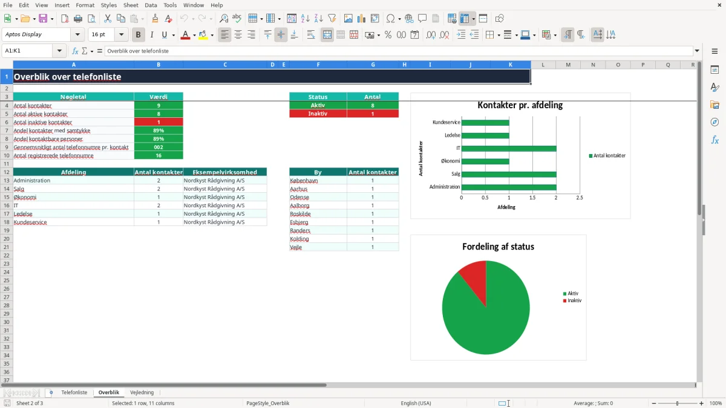Click the zoom in plus button
This screenshot has width=726, height=408.
702,403
